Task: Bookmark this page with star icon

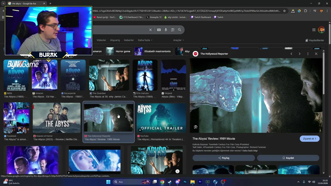Action: tap(284, 11)
